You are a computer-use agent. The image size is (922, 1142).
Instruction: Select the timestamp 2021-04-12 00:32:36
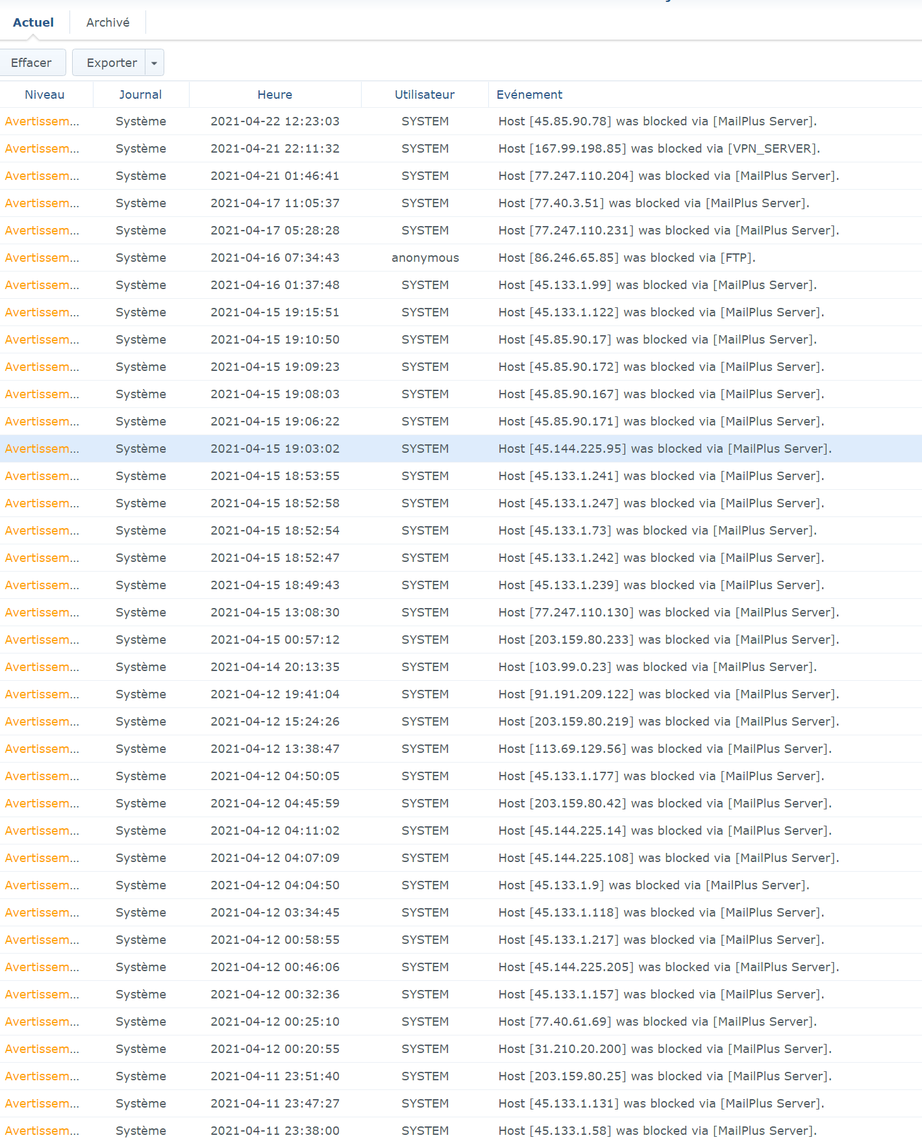[275, 995]
